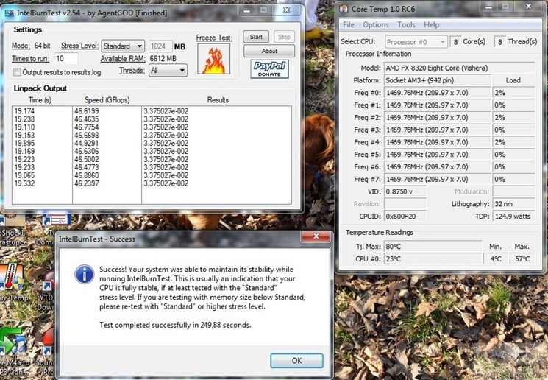Click the Max temperature value 57°C

522,259
